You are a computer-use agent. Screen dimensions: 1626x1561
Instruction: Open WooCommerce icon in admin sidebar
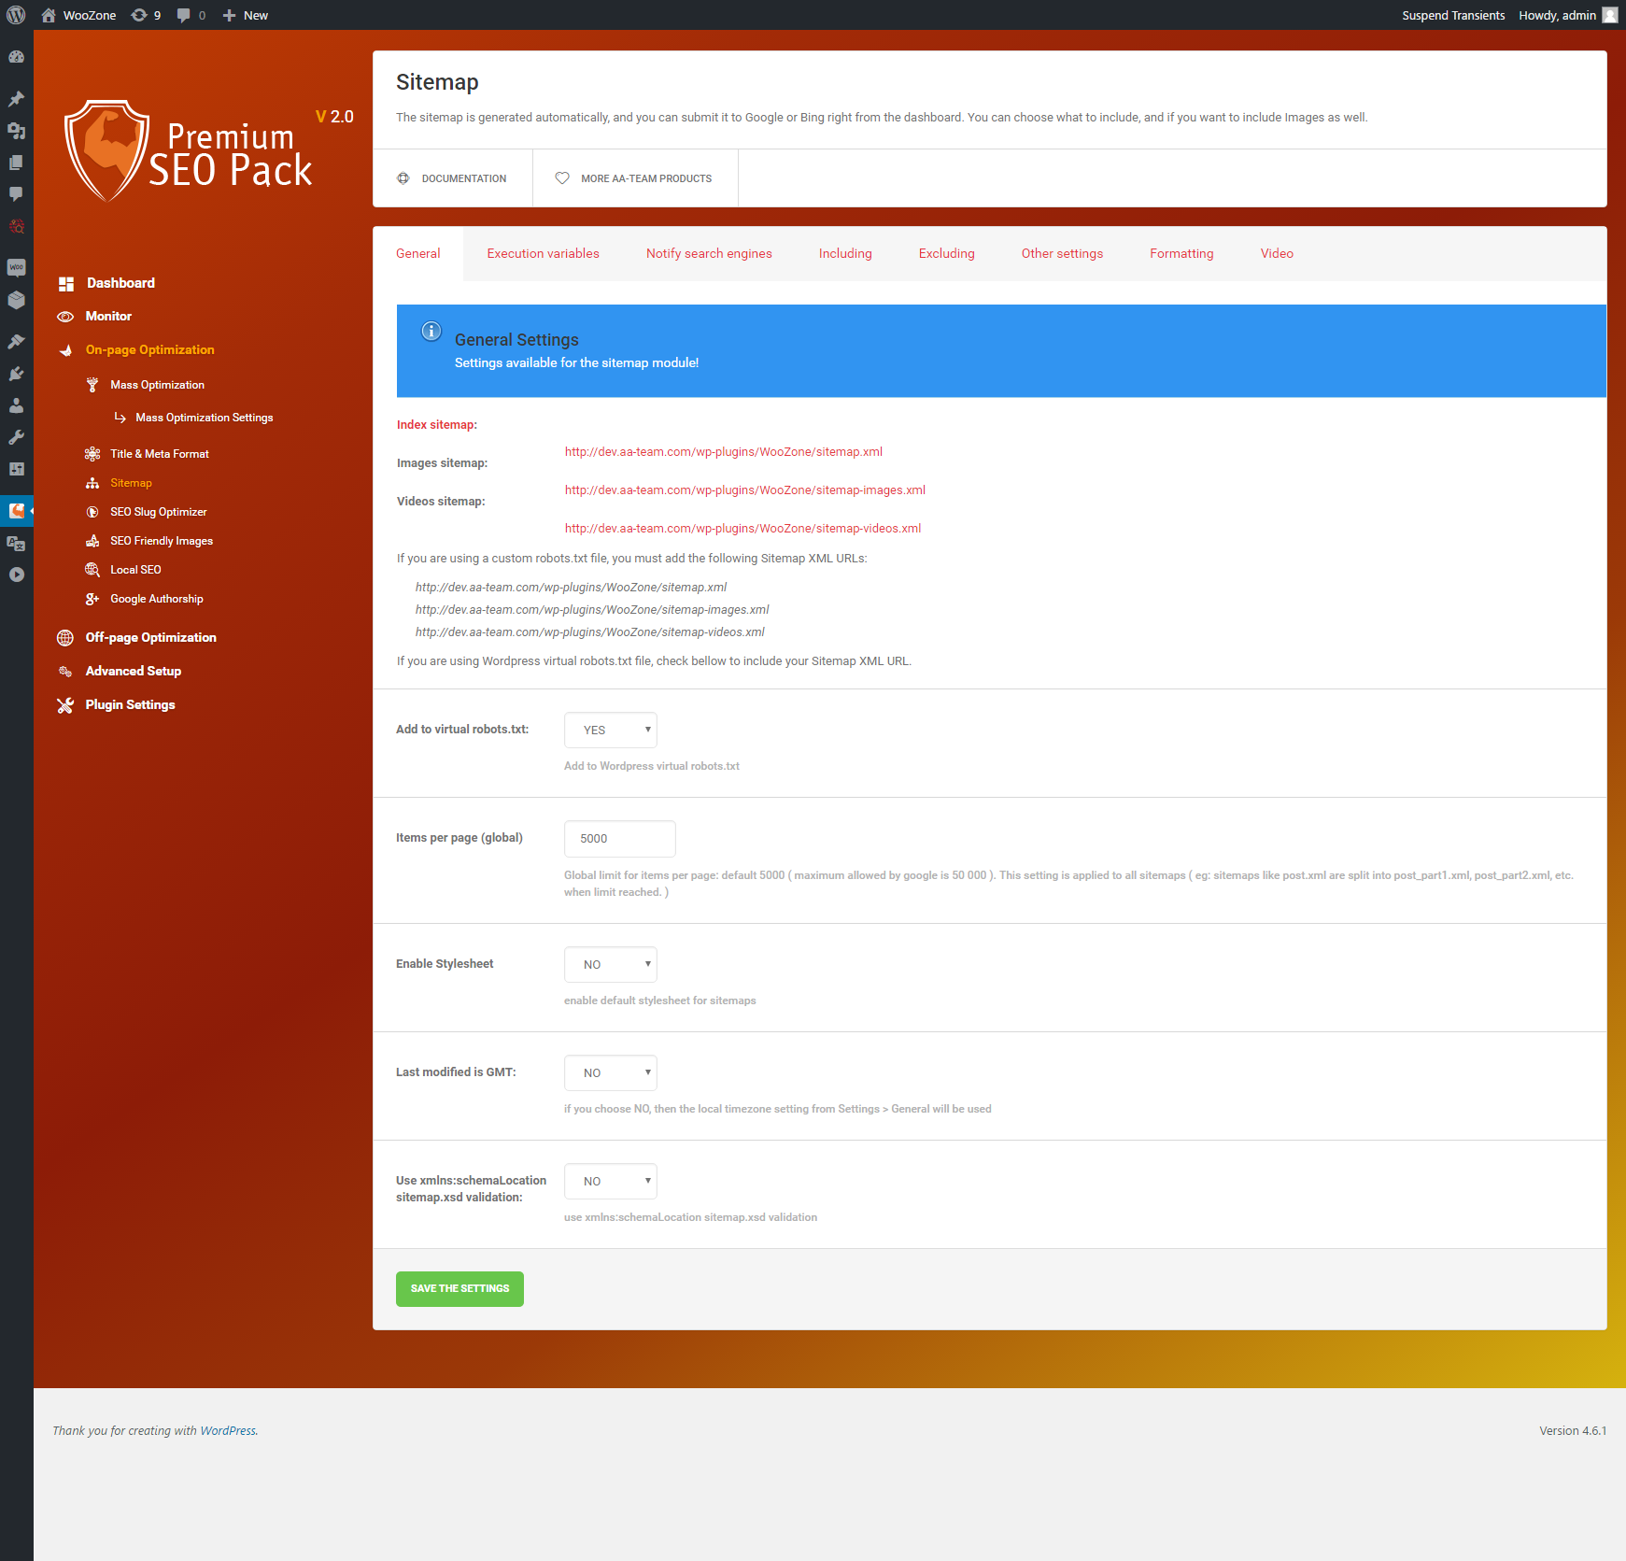tap(16, 268)
